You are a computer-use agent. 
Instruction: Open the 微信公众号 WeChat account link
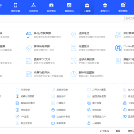131,131
